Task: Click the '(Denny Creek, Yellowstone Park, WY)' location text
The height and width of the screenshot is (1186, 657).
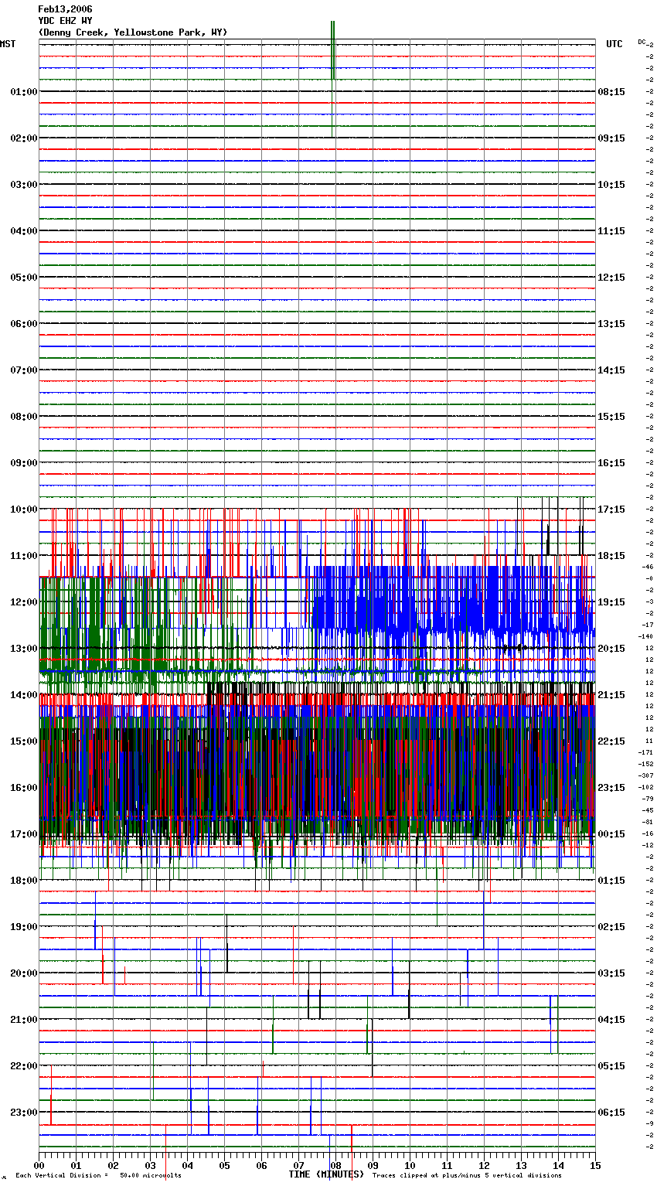Action: tap(133, 32)
